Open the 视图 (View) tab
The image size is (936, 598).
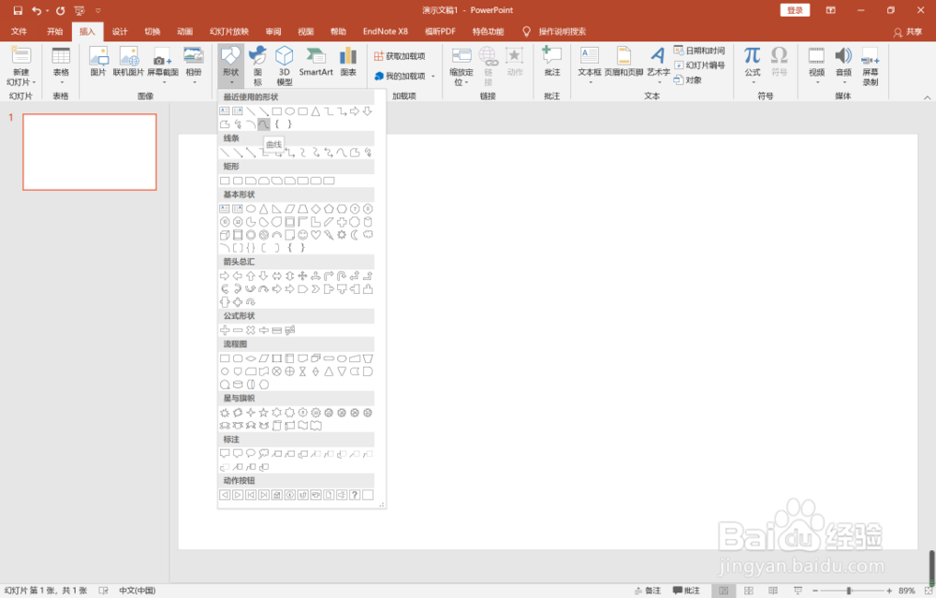[306, 31]
